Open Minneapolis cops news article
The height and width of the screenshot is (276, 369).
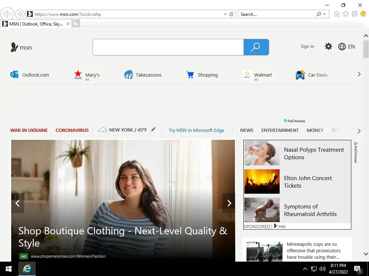point(314,250)
